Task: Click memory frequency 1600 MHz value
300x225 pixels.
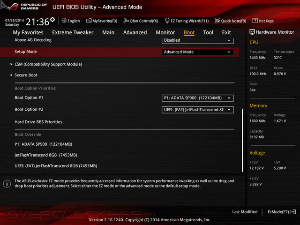Action: point(257,121)
